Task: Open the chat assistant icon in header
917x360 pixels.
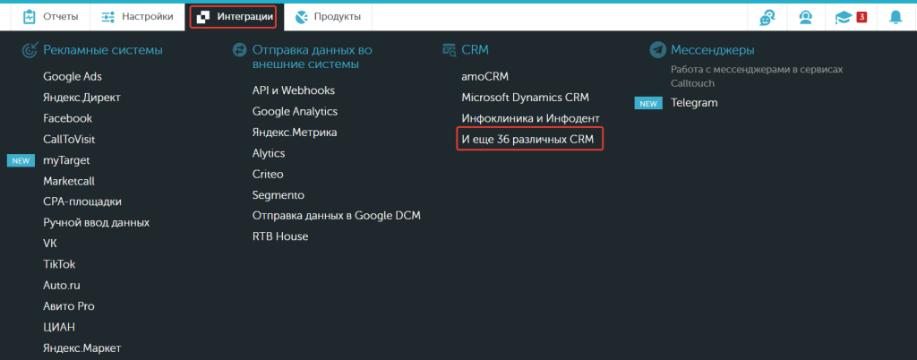Action: click(767, 18)
